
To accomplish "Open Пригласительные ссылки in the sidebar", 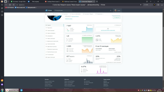I will click(54, 52).
